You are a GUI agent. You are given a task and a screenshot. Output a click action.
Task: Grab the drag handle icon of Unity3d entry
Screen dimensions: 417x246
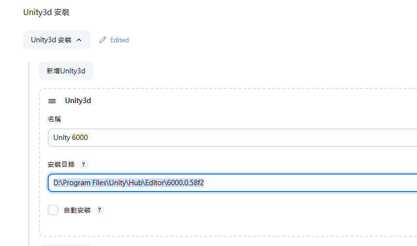click(52, 101)
